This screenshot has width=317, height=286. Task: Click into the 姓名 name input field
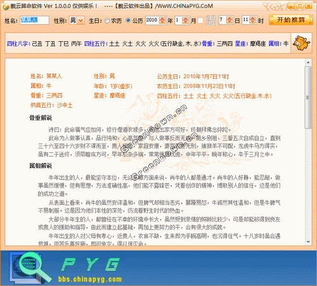click(x=34, y=20)
